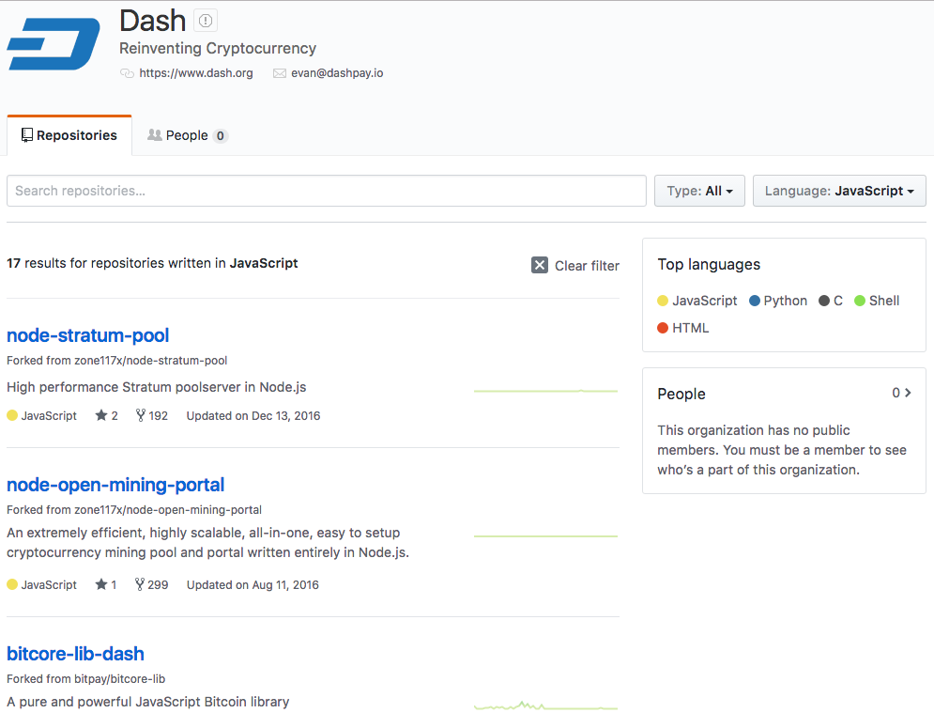Open the bitcore-lib-dash repository

76,654
